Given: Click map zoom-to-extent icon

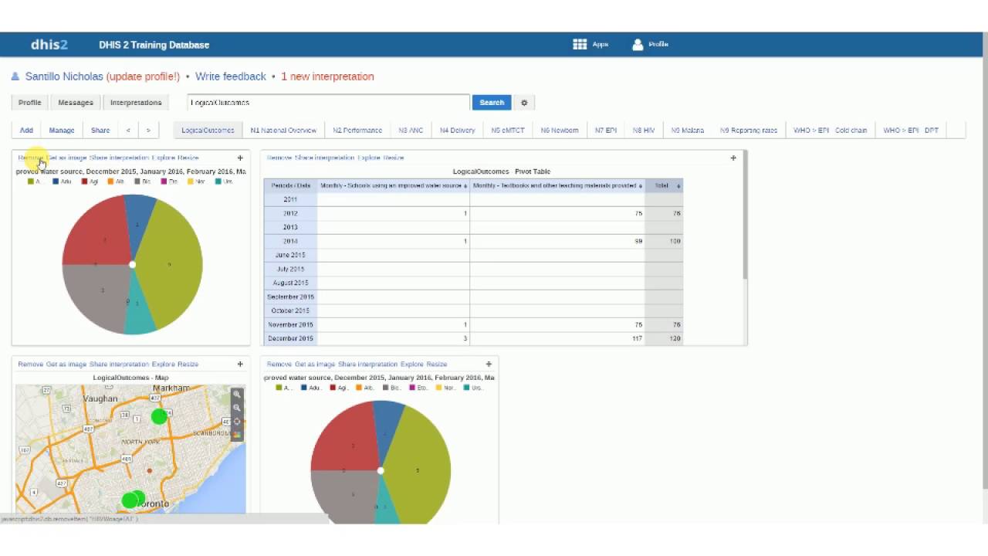Looking at the screenshot, I should [x=237, y=422].
